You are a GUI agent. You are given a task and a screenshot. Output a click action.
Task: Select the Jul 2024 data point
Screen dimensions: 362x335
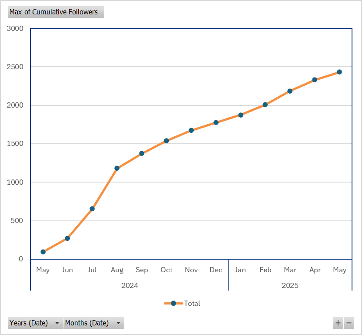click(x=92, y=209)
